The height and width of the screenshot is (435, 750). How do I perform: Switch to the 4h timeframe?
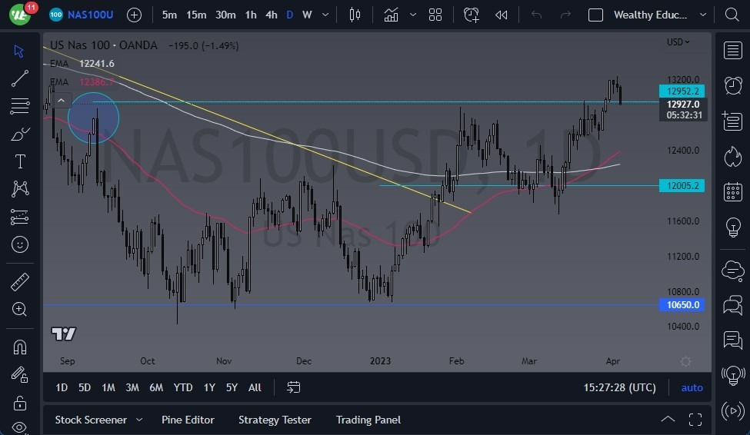272,15
